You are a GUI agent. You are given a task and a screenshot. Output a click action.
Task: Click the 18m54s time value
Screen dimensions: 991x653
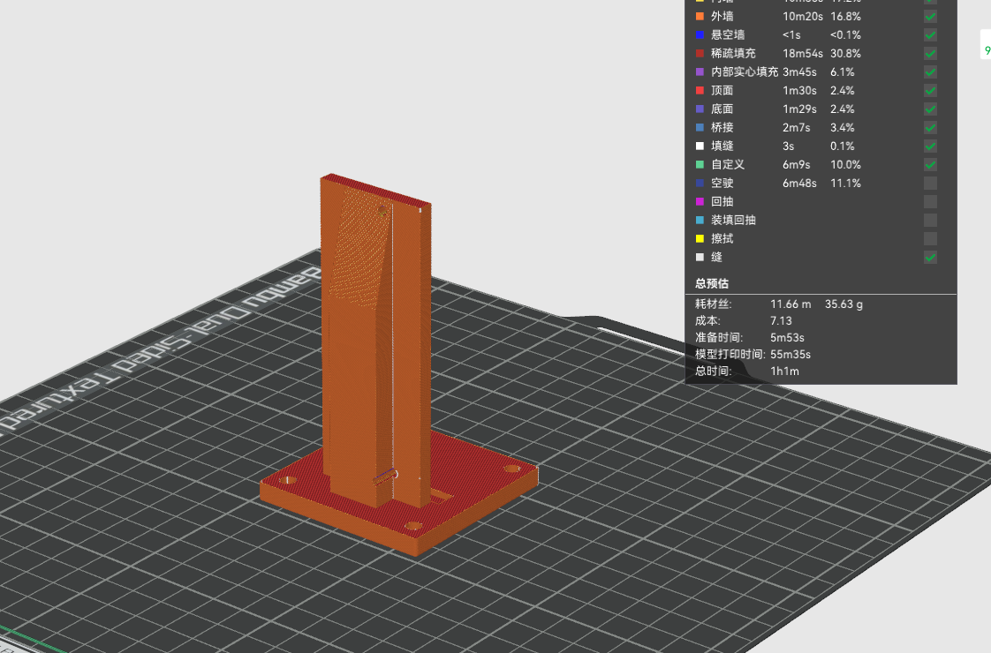pyautogui.click(x=803, y=54)
